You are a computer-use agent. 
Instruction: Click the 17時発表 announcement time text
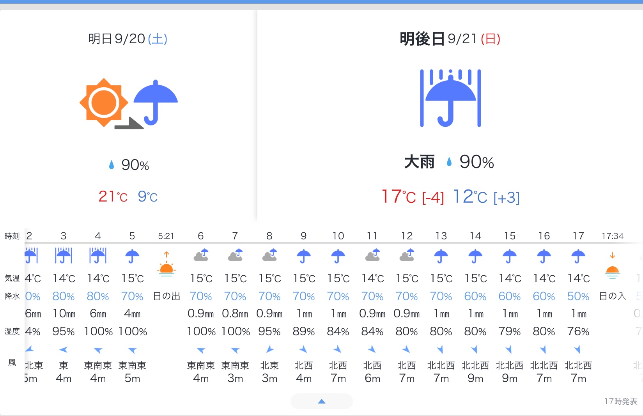point(621,401)
